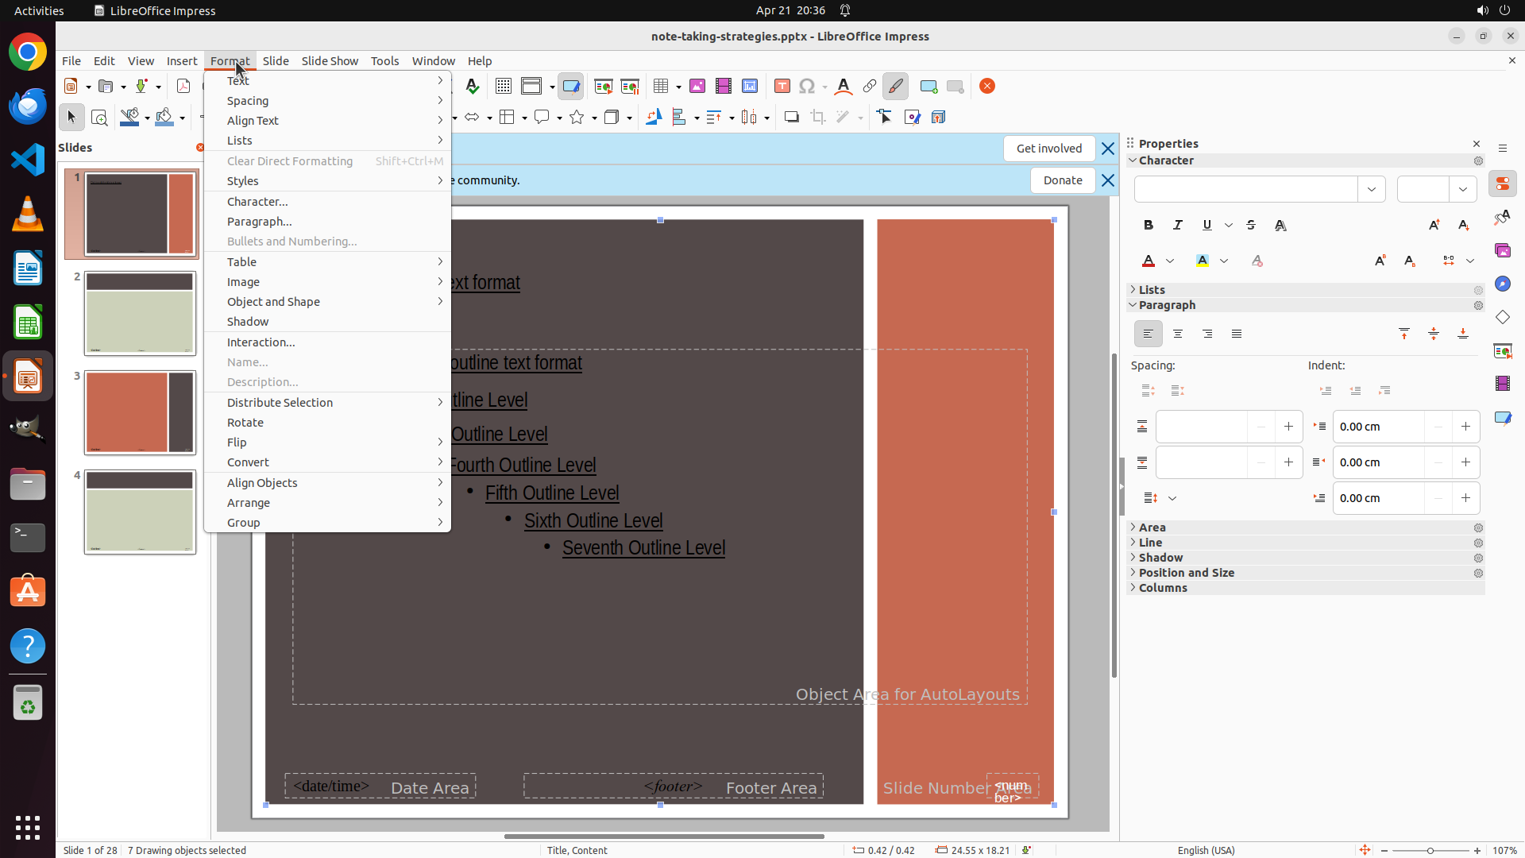Click the zoom slider in status bar

point(1430,851)
